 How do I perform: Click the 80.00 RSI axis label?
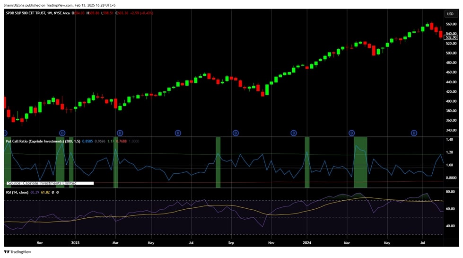[450, 192]
